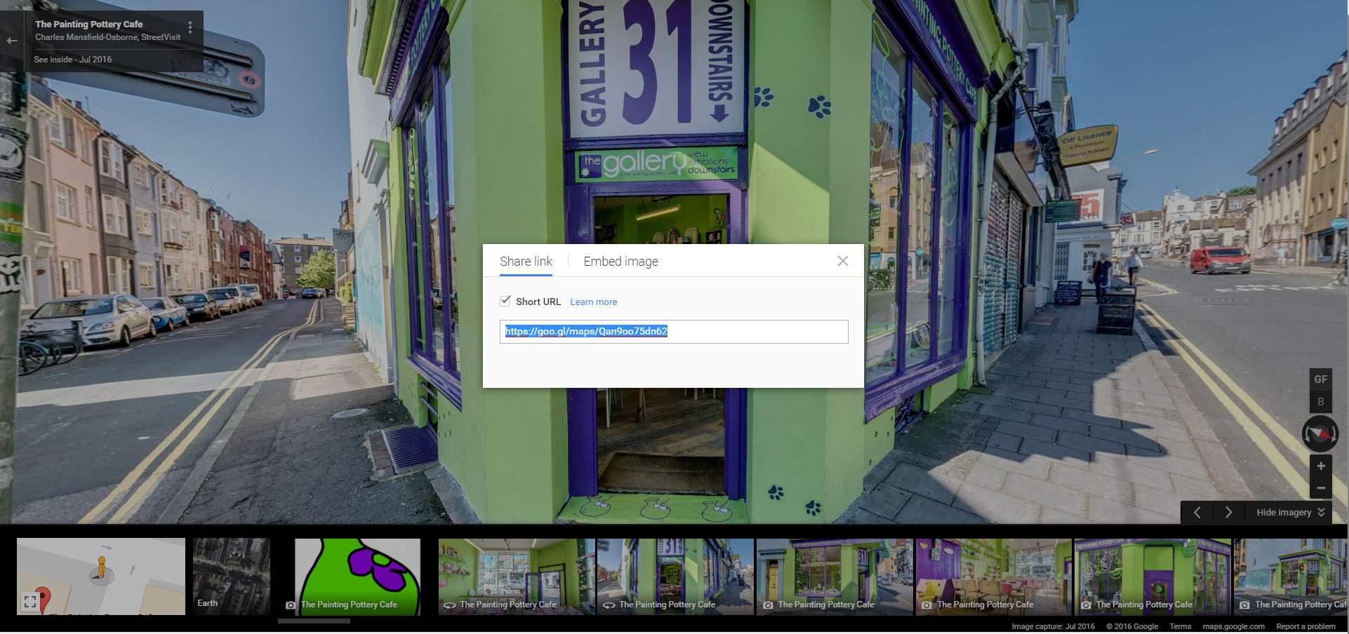
Task: Click Report a problem in the footer
Action: tap(1305, 626)
